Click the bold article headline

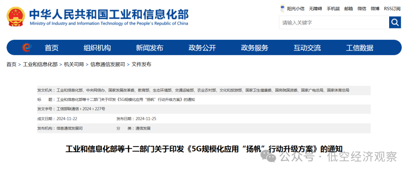[x=204, y=149]
